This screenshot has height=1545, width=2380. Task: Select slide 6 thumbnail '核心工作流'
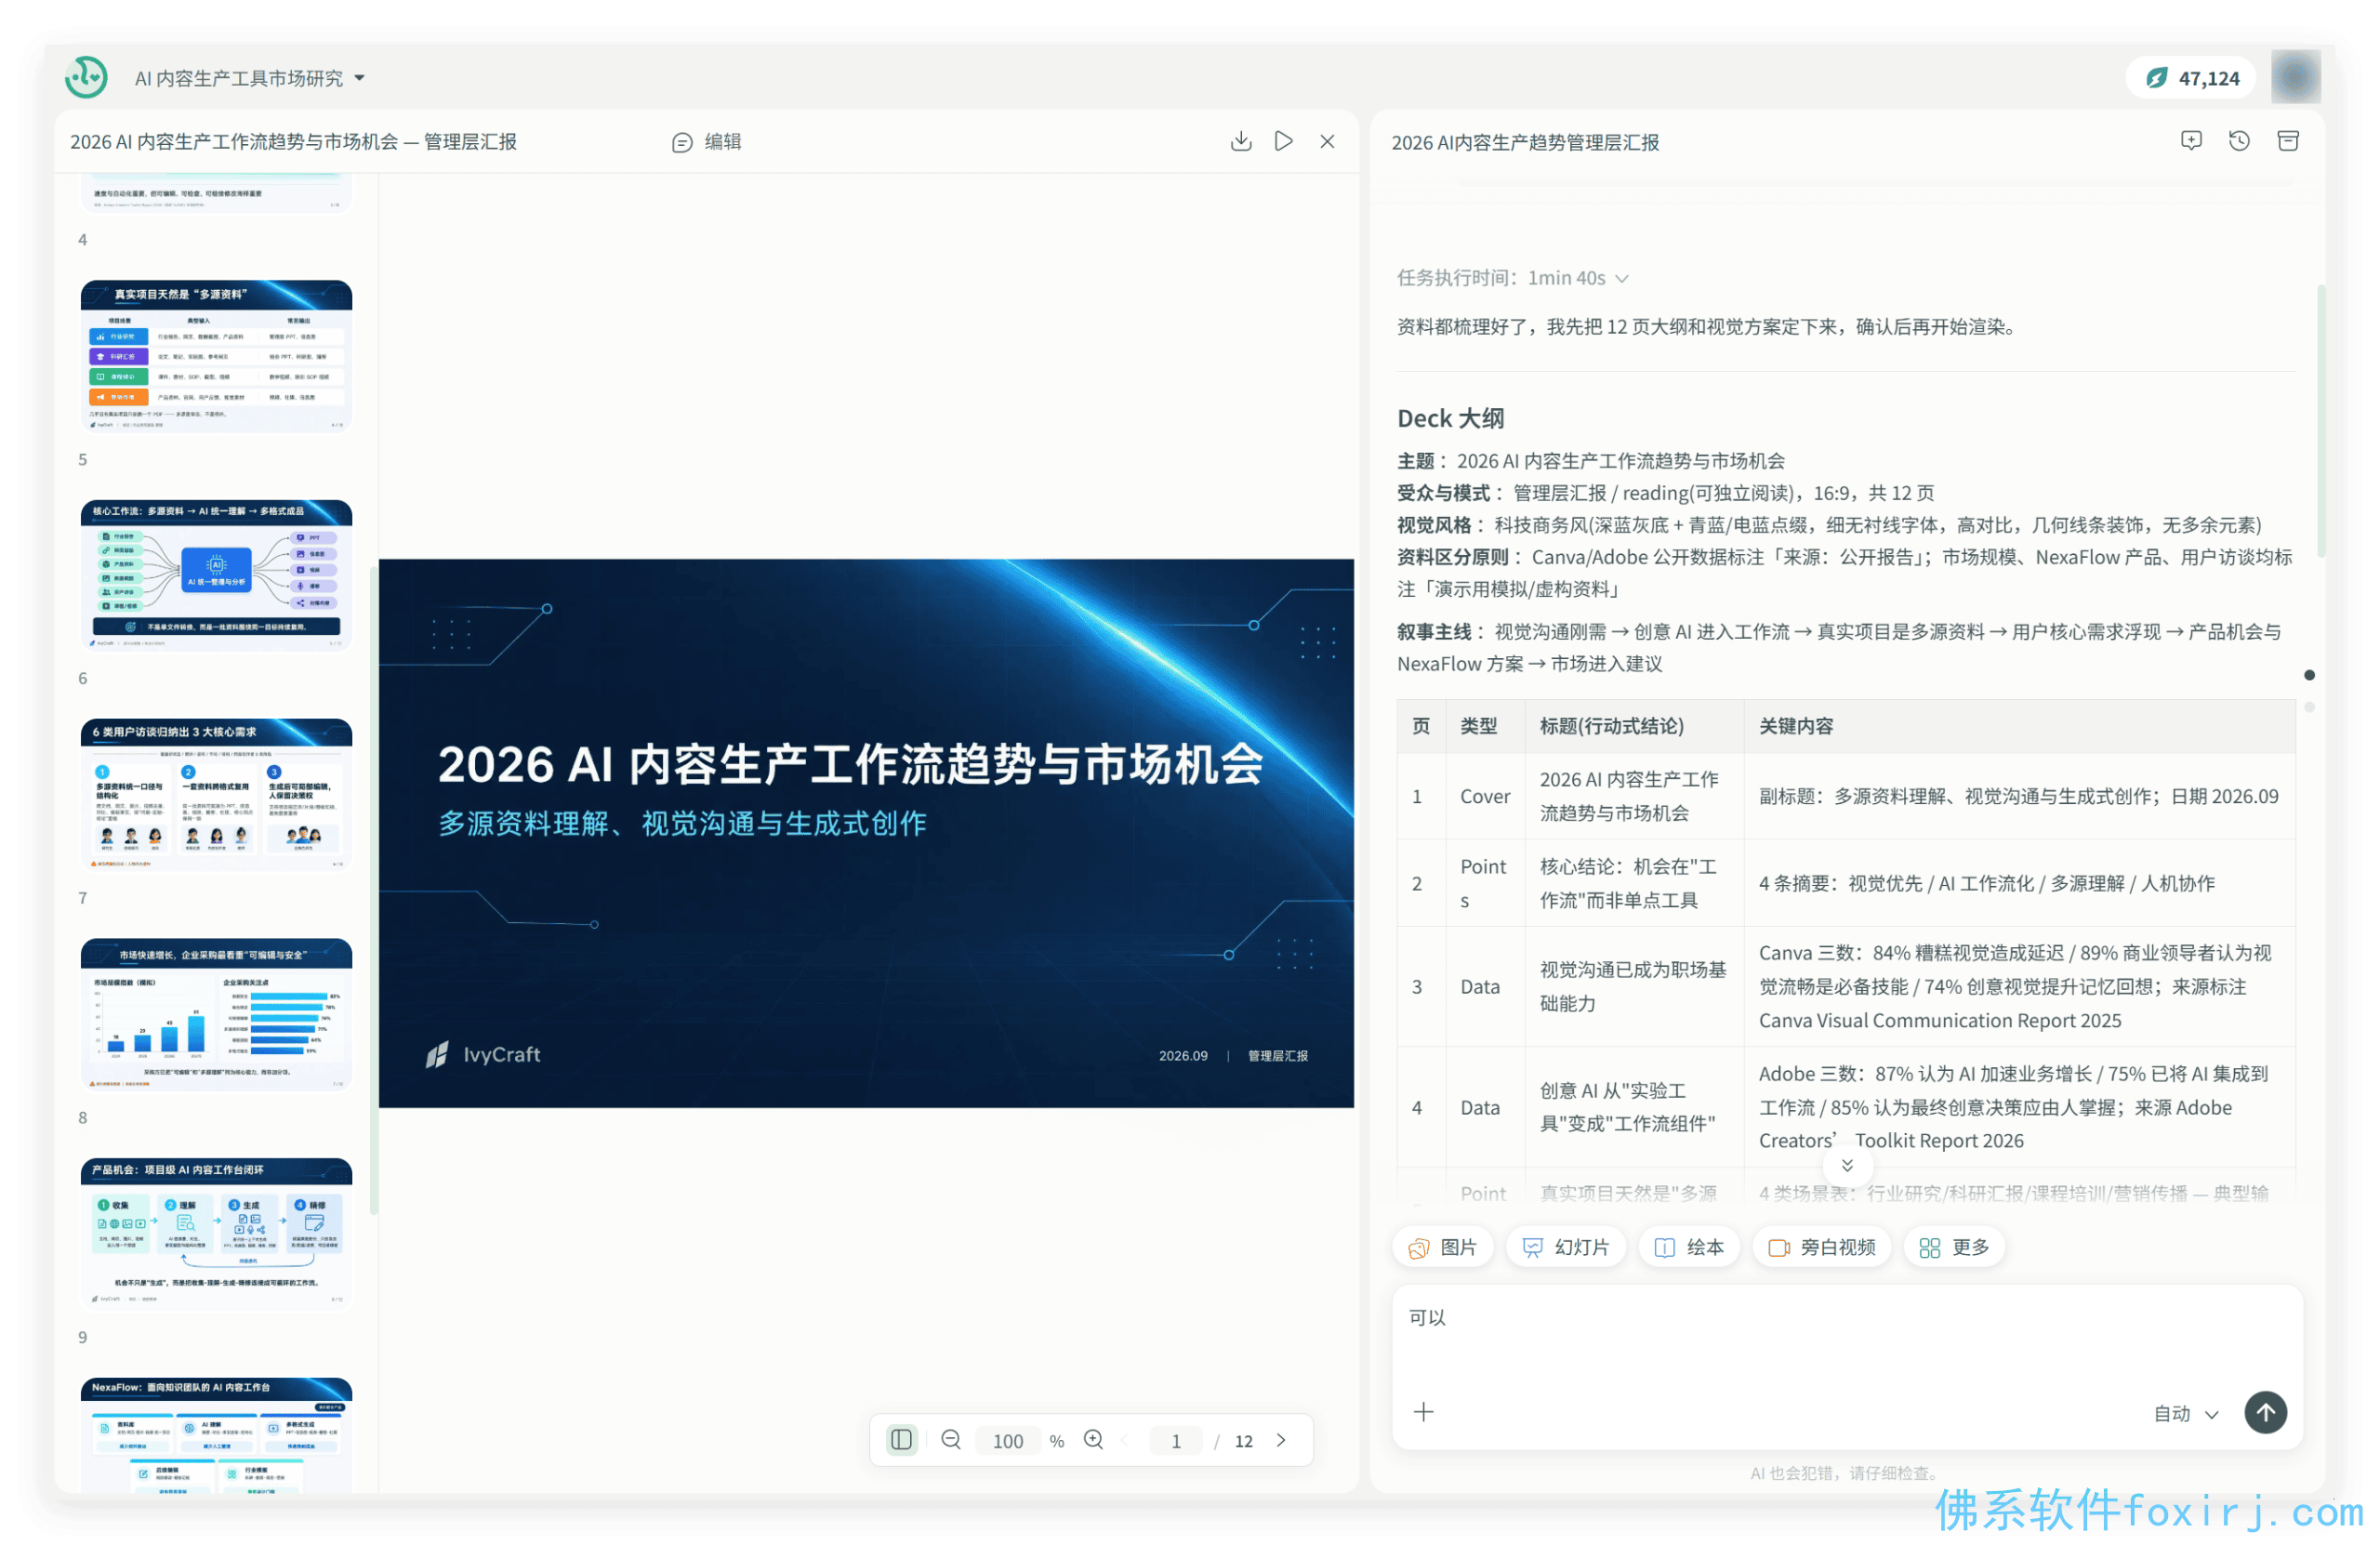216,576
